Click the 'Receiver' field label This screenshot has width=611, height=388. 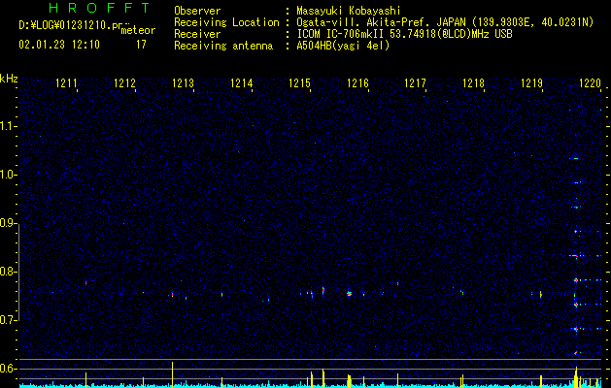(x=197, y=34)
